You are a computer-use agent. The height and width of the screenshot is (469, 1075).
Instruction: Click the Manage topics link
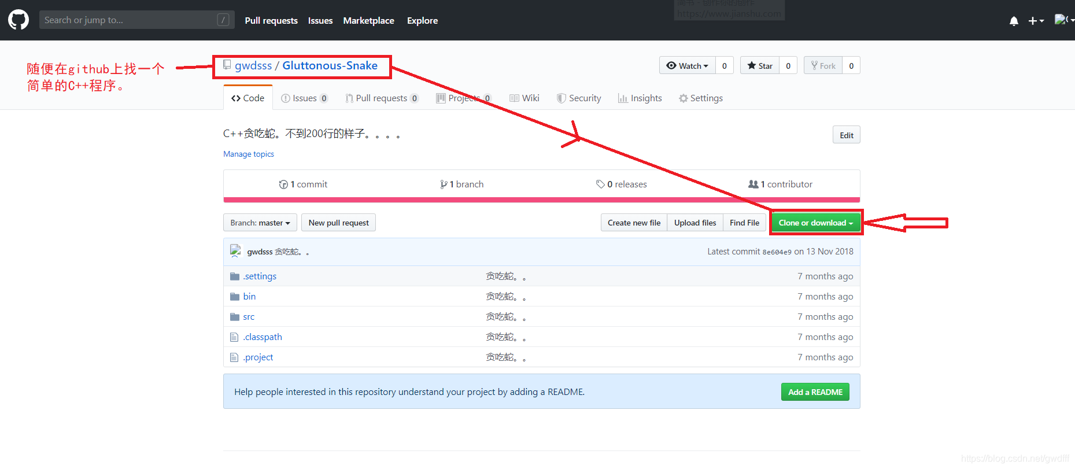[x=249, y=154]
